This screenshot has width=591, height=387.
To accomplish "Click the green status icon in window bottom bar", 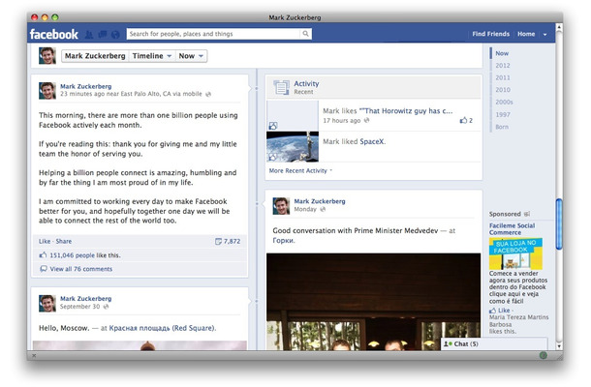I will tap(543, 355).
